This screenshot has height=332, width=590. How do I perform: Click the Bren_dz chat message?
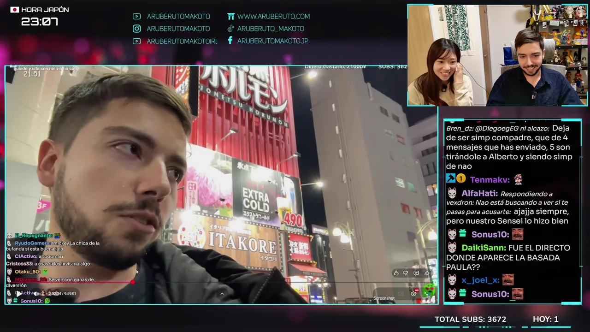pyautogui.click(x=509, y=147)
